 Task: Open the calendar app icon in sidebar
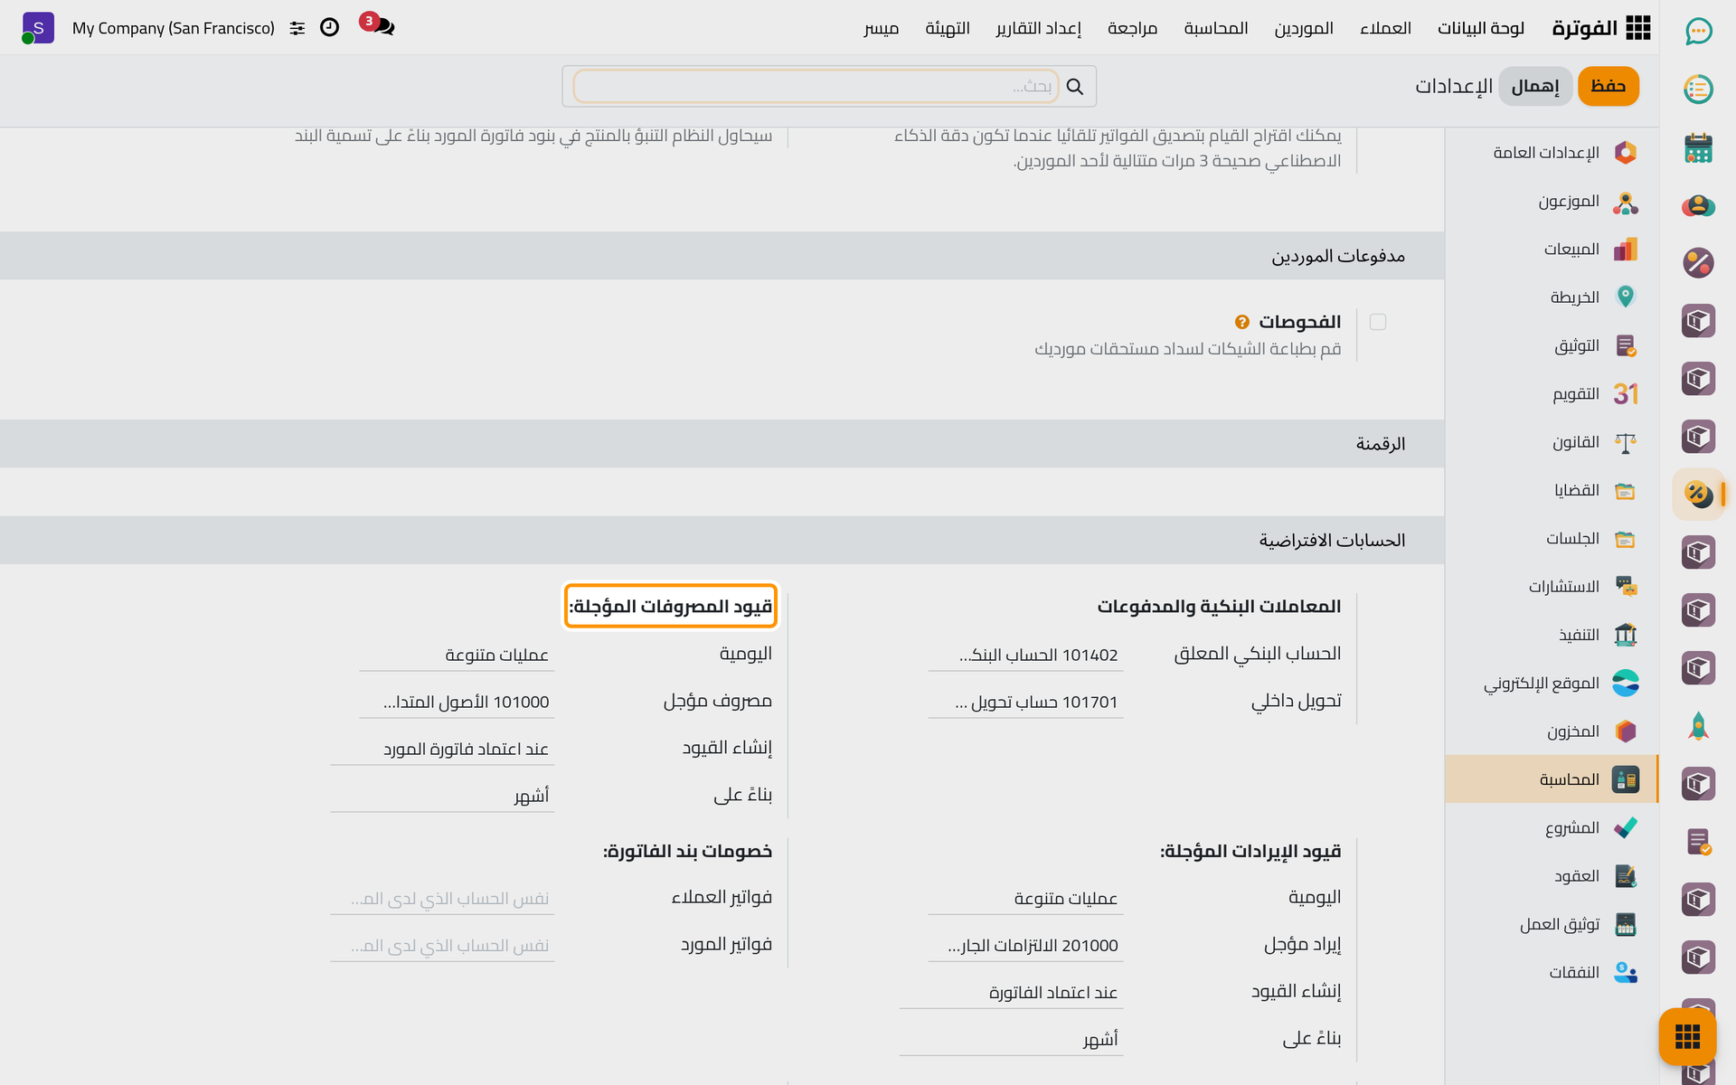[1698, 147]
